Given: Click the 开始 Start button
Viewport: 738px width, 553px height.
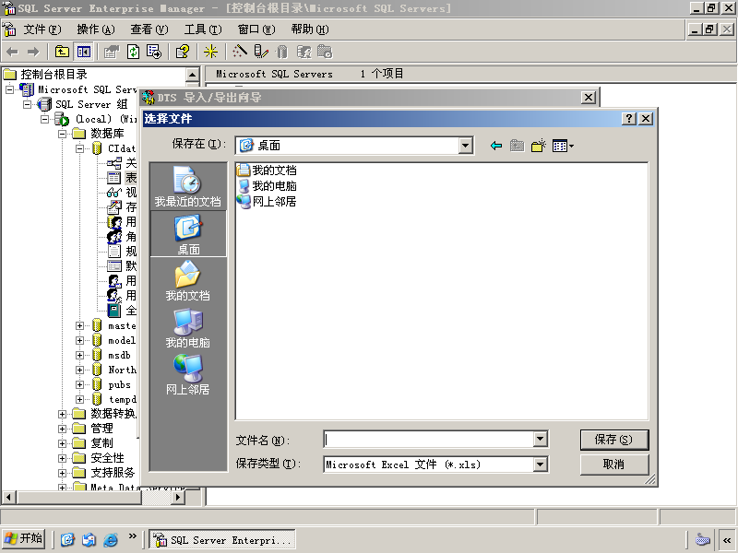Looking at the screenshot, I should (x=24, y=538).
